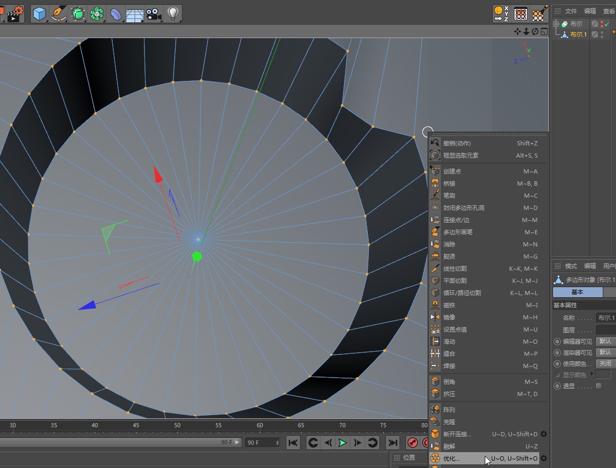Click the Attribute Manager grip handle icon
The height and width of the screenshot is (468, 616).
(557, 266)
